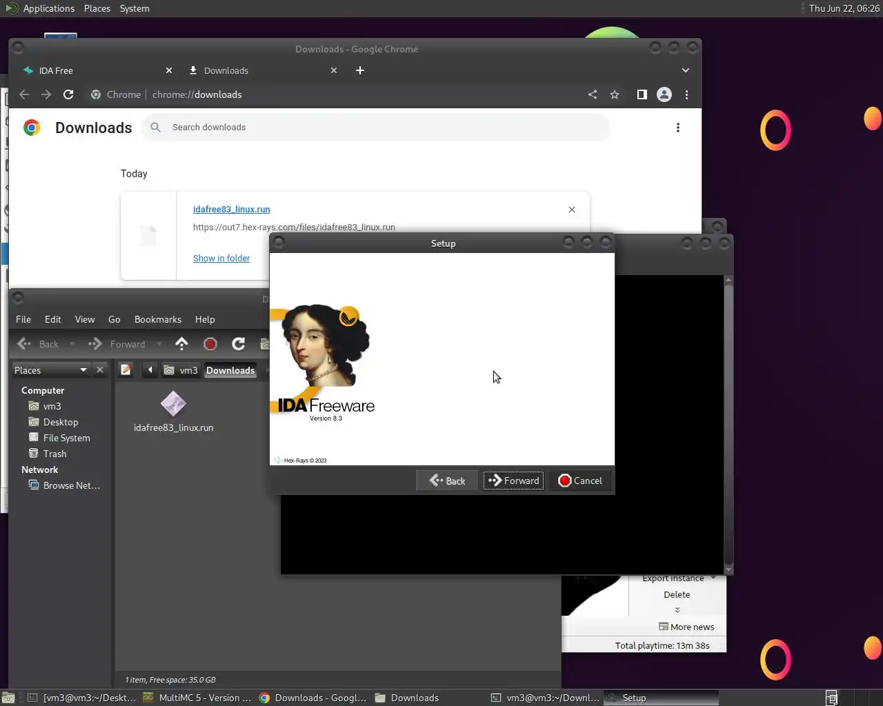Open Forward history dropdown arrow
Viewport: 883px width, 706px height.
[x=159, y=344]
